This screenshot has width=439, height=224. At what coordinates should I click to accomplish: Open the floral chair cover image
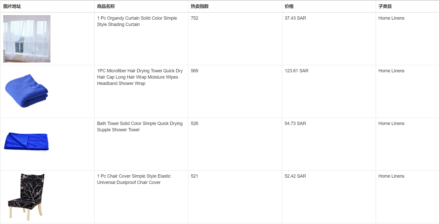[x=26, y=196]
